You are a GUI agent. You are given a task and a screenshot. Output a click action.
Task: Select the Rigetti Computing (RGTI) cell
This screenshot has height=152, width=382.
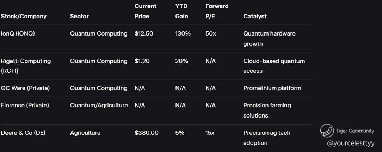[26, 66]
